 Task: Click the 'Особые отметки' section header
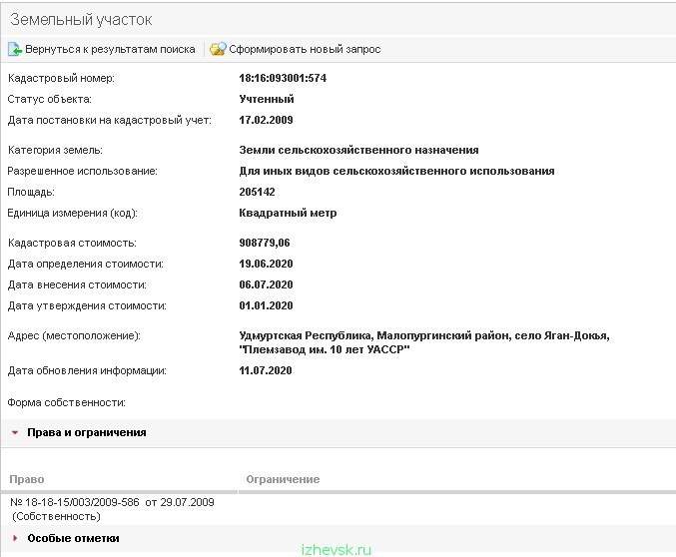pyautogui.click(x=73, y=538)
